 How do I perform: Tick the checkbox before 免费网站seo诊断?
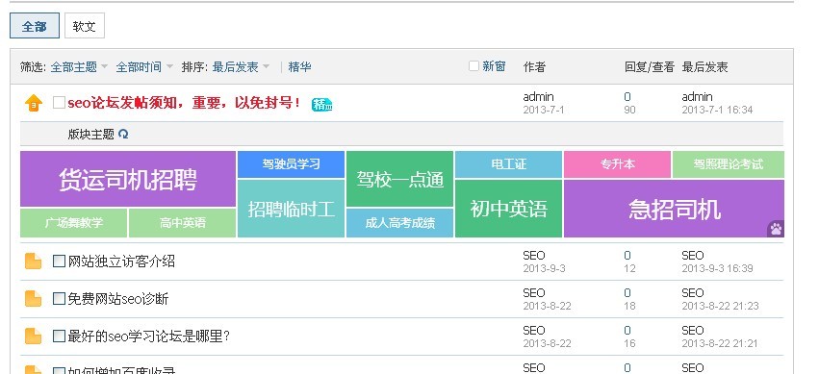click(x=59, y=298)
